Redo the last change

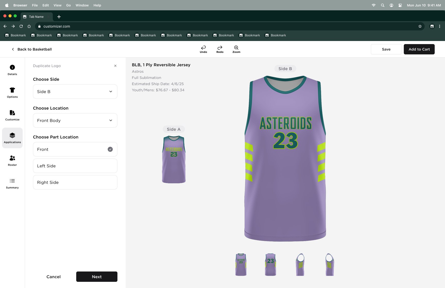pos(220,49)
